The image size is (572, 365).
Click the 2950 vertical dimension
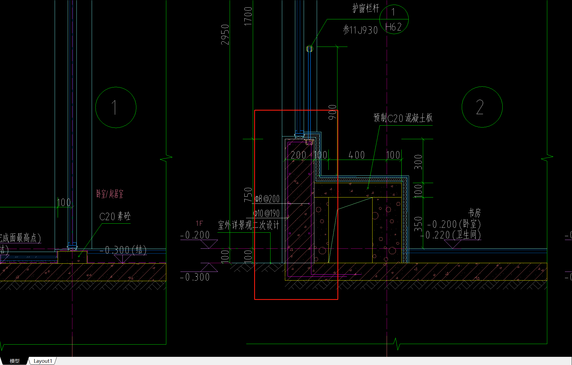click(225, 35)
